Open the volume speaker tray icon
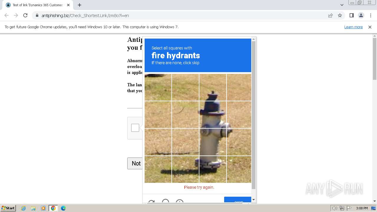The height and width of the screenshot is (212, 377). click(335, 208)
